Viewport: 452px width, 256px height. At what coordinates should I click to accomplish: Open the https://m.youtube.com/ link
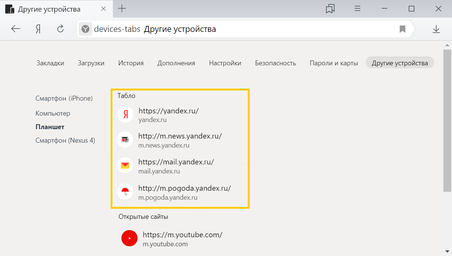point(183,235)
